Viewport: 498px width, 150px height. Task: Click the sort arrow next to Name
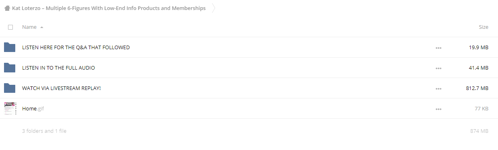[42, 27]
